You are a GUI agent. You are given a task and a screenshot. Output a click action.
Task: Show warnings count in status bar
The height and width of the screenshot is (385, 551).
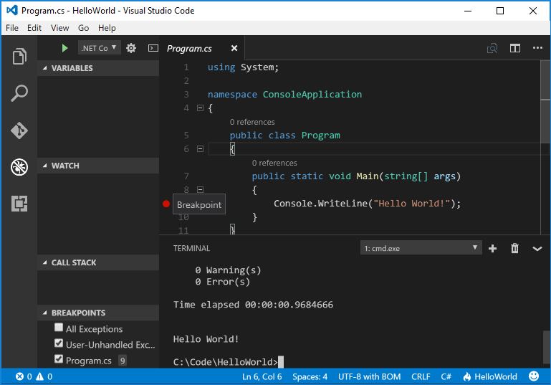point(44,376)
